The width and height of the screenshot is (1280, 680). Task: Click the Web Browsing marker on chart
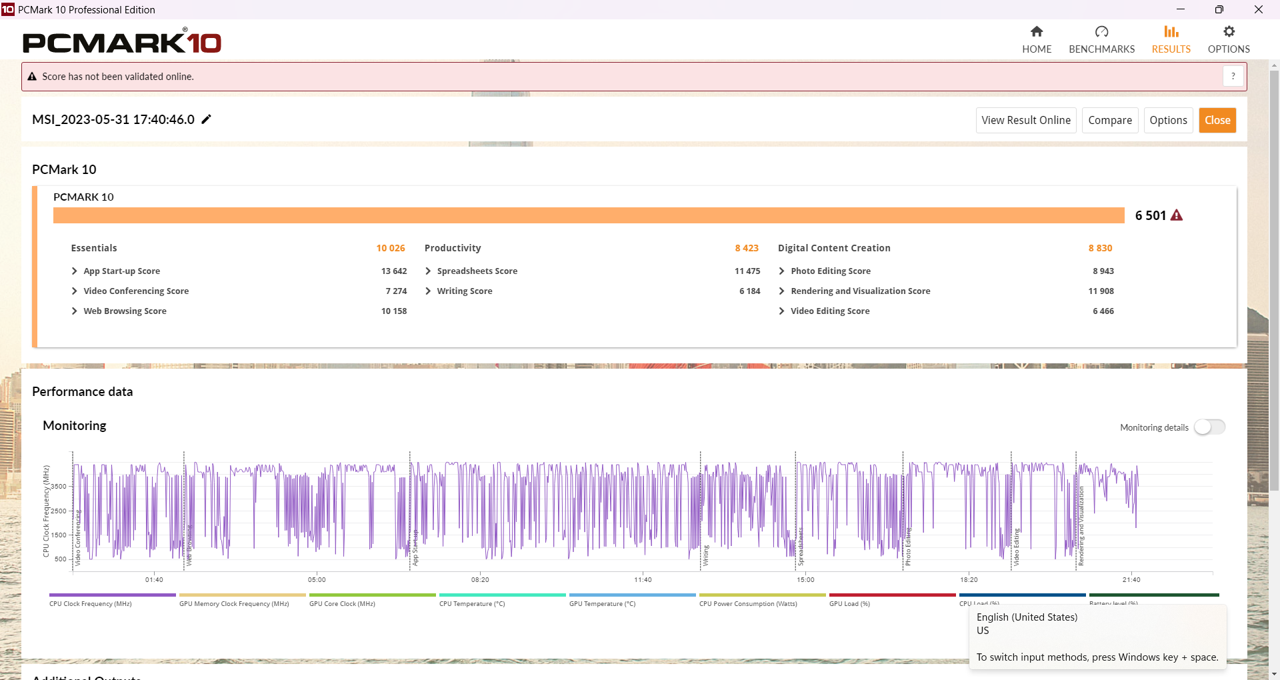189,545
